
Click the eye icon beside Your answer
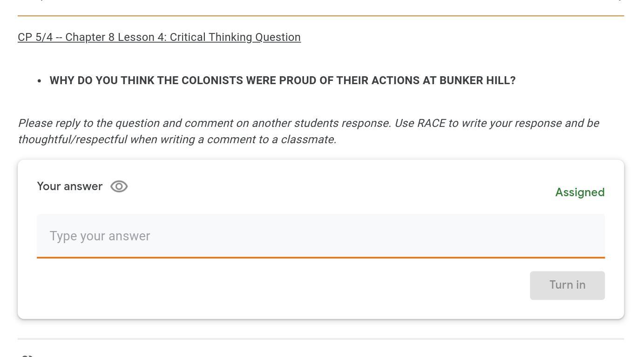pyautogui.click(x=119, y=186)
